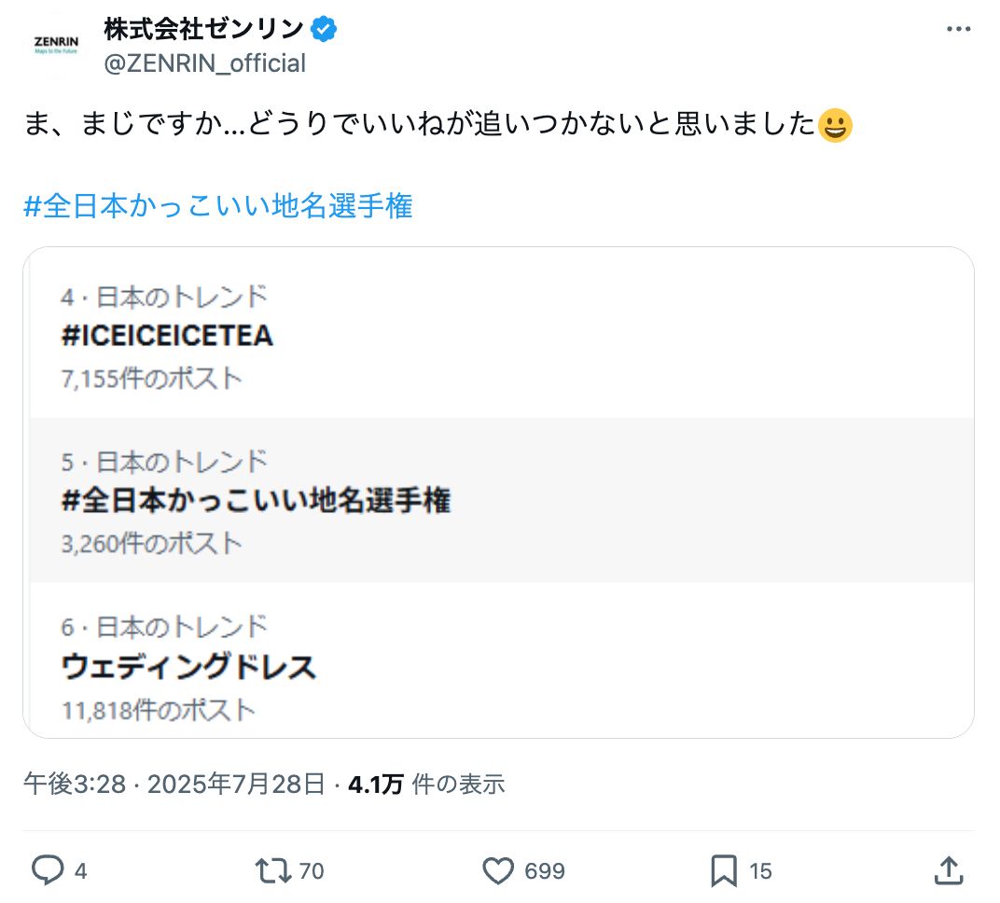The width and height of the screenshot is (1000, 903).
Task: Click the ウェディングドレス trend row
Action: click(189, 666)
